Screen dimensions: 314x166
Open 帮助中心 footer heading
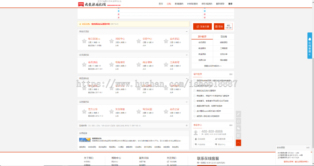116,158
